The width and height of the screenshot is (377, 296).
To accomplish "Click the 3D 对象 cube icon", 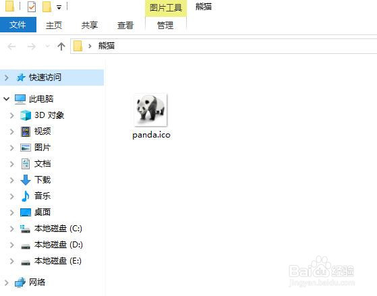I will (x=26, y=115).
